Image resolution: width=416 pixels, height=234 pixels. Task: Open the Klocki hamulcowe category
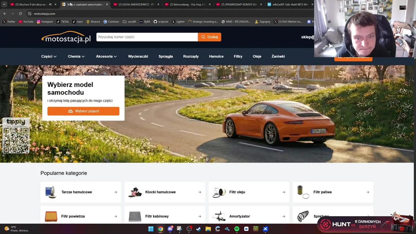[165, 192]
